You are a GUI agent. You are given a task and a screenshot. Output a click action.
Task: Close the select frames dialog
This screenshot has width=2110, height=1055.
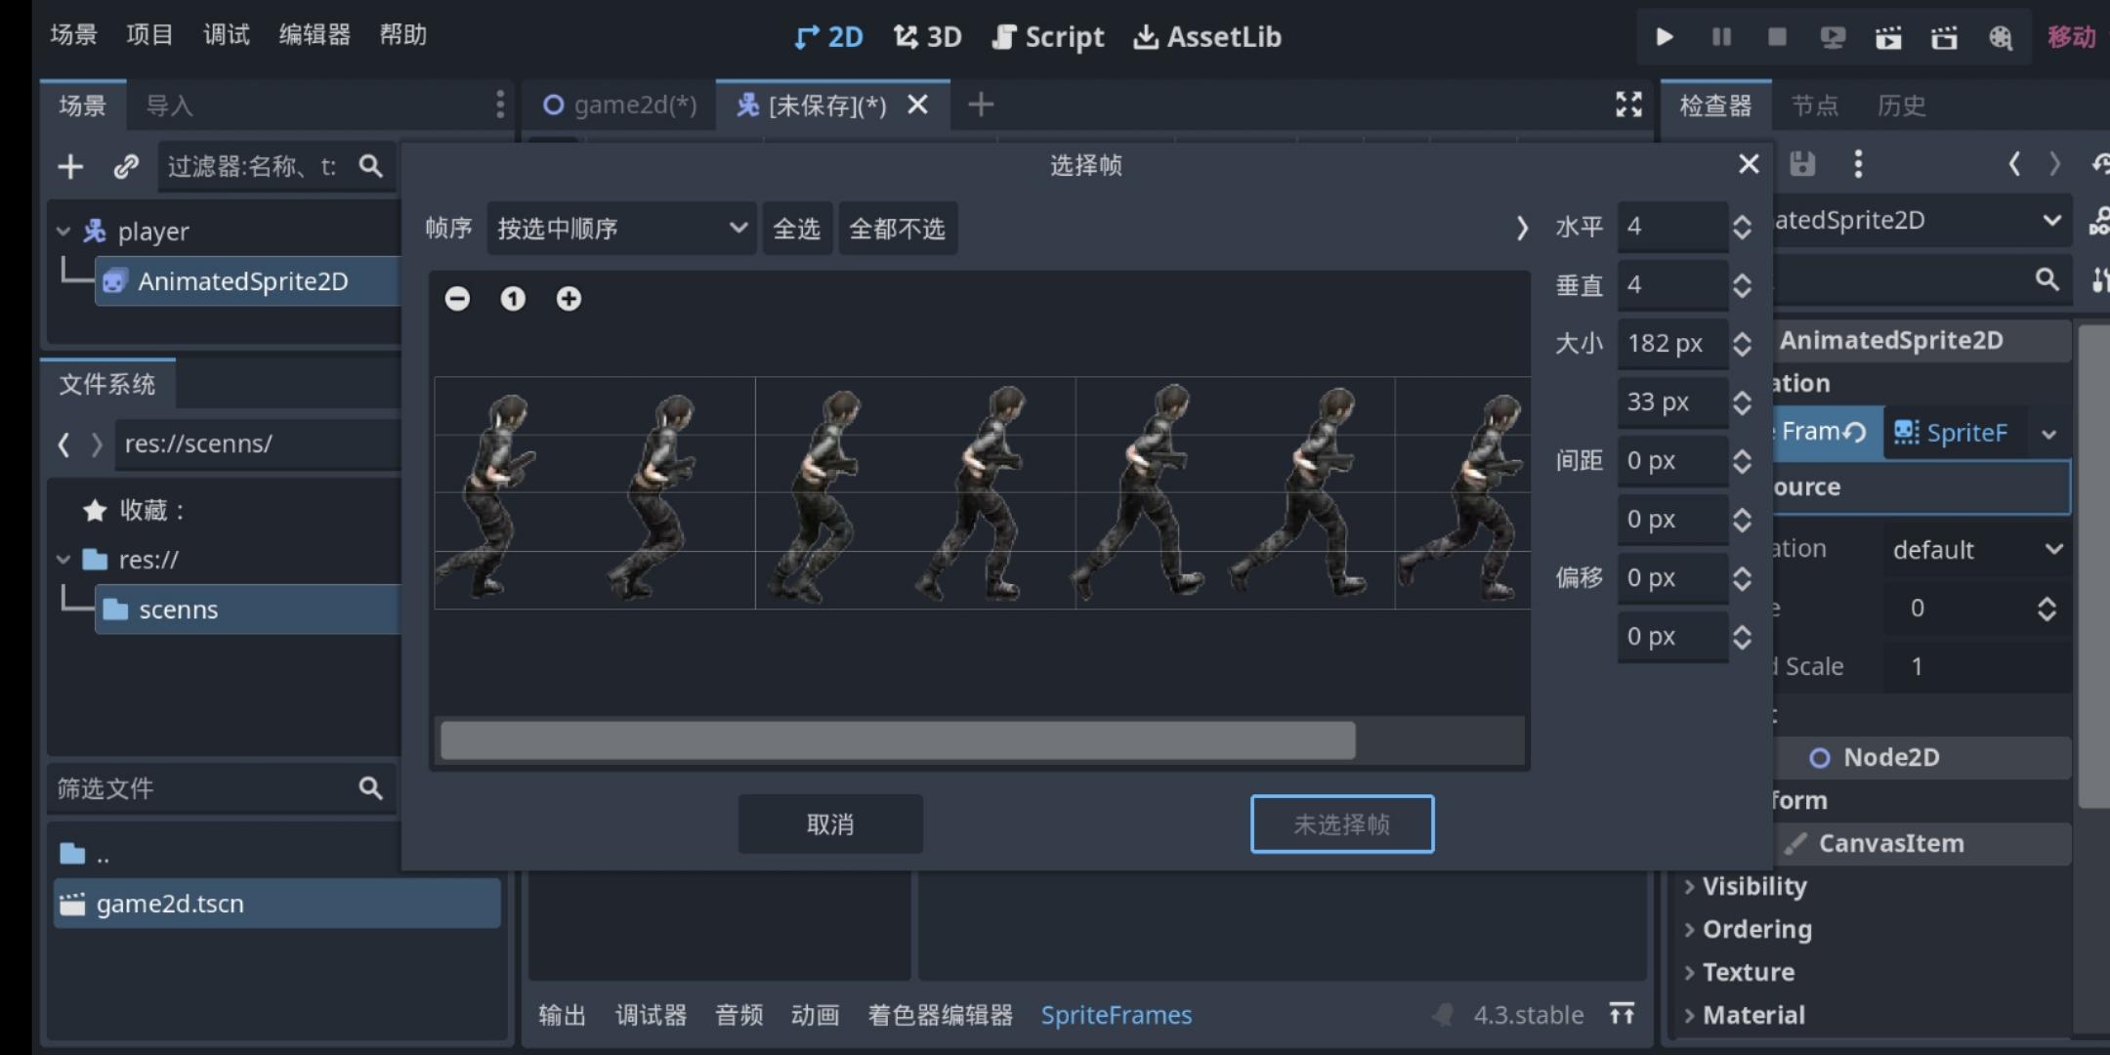[1749, 164]
